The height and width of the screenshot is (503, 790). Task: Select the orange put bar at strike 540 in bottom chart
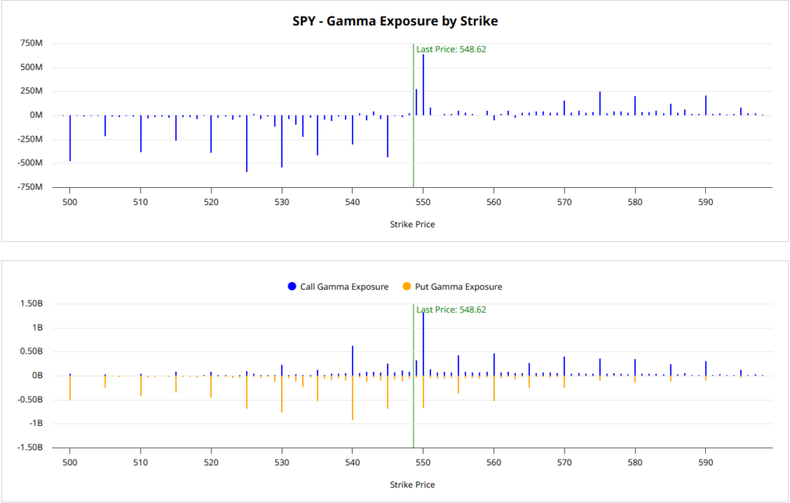[x=353, y=398]
